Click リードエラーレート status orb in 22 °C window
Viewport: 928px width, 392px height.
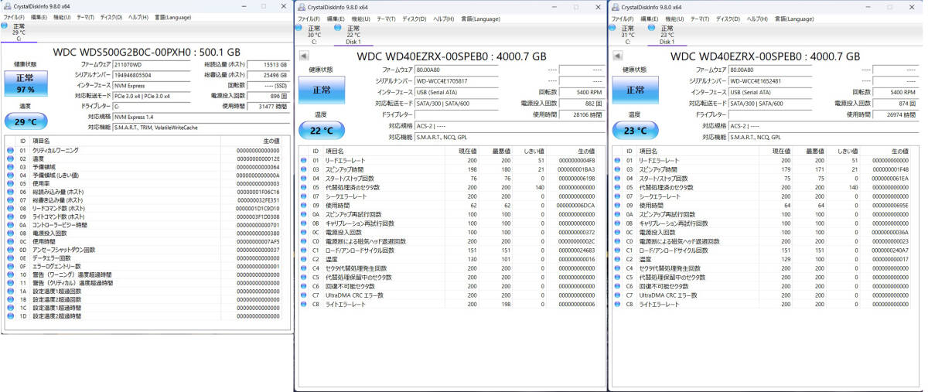pos(304,160)
